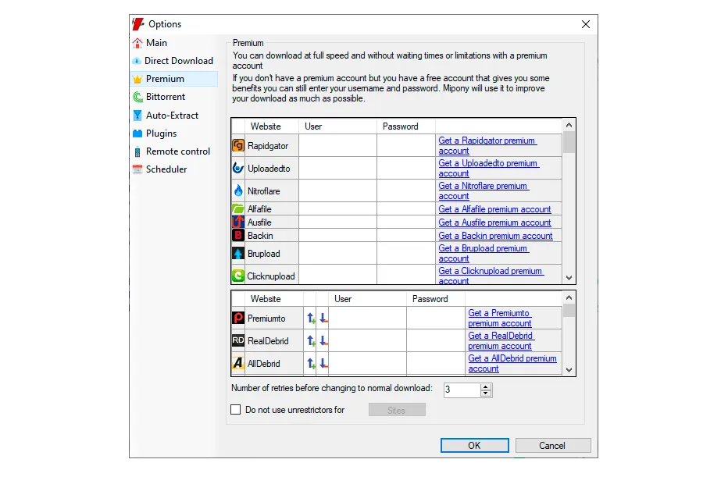Click the up arrow for AllDebrid
This screenshot has height=477, width=728.
(311, 363)
